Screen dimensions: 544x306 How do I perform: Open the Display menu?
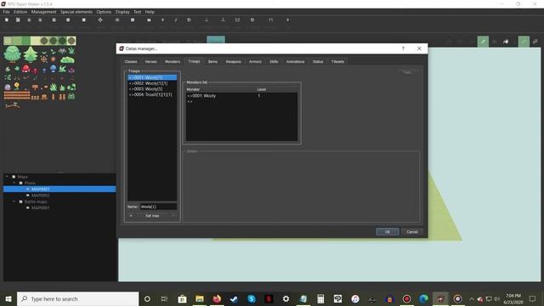(122, 12)
